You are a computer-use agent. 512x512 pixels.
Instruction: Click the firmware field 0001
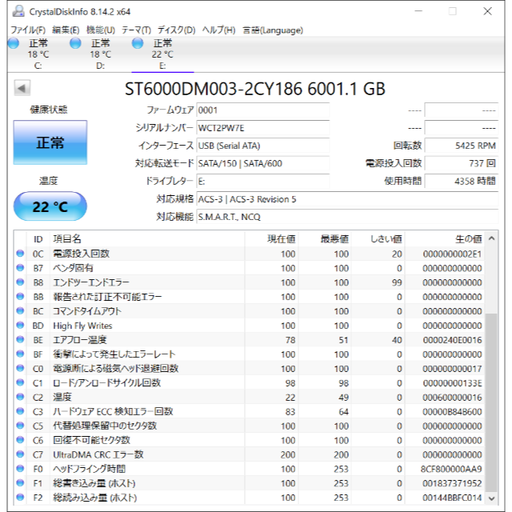click(x=263, y=110)
